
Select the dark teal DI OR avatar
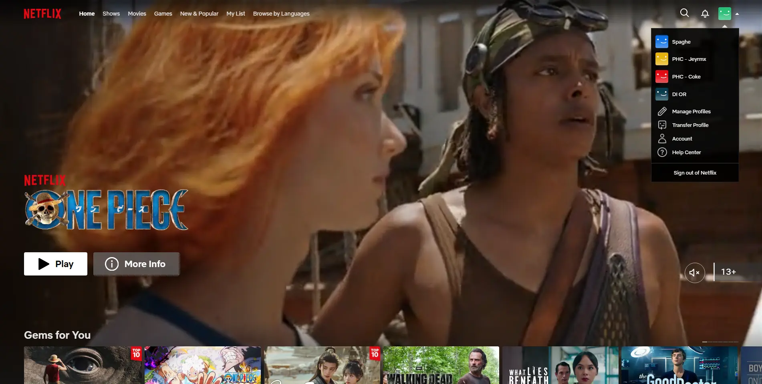(662, 94)
